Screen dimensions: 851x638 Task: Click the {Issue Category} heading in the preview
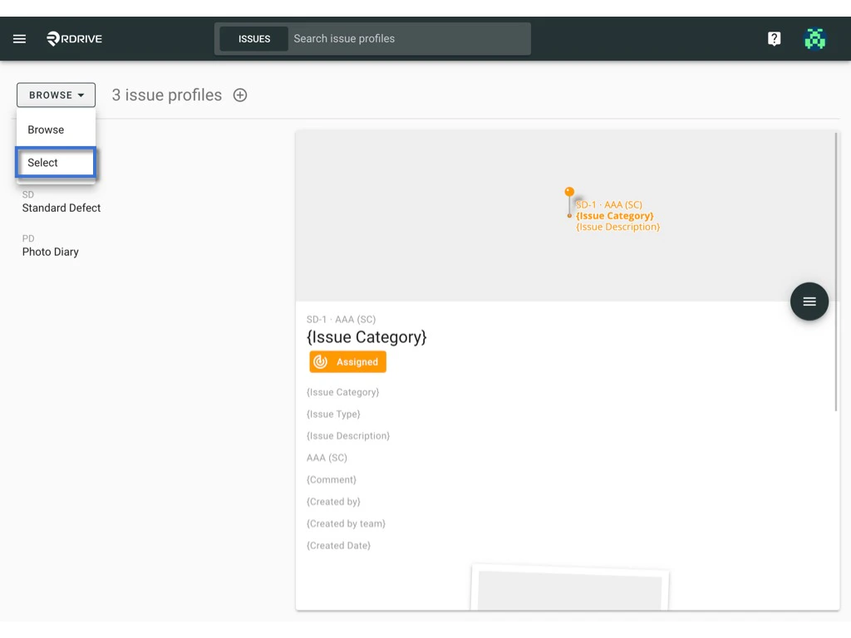(x=366, y=337)
